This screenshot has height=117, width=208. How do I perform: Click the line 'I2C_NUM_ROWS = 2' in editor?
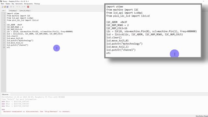point(15,27)
